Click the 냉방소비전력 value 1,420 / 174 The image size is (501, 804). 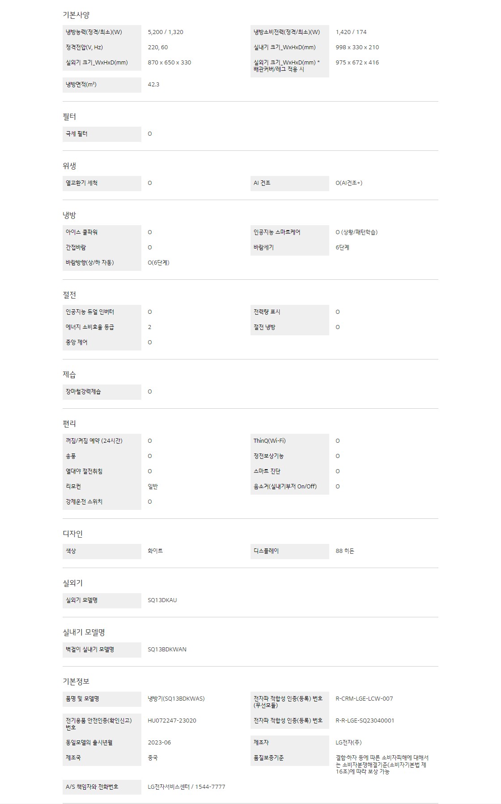(x=351, y=32)
